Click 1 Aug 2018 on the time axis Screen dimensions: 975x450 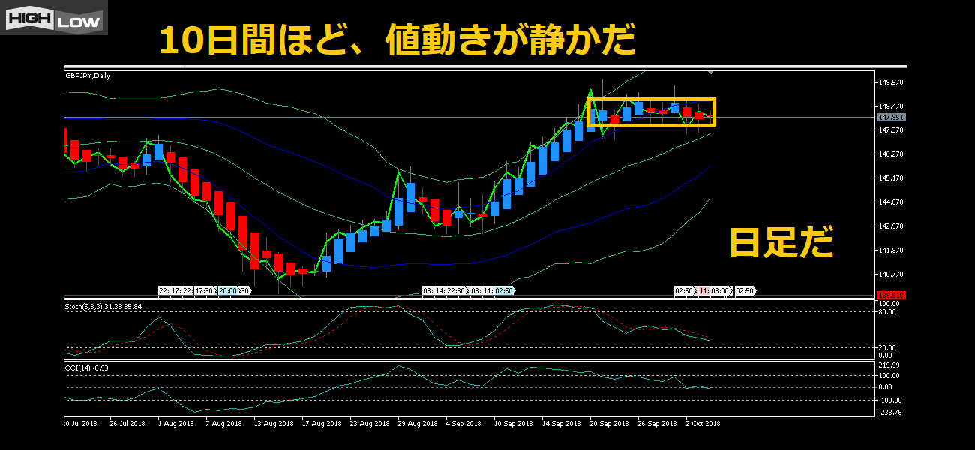click(x=175, y=424)
